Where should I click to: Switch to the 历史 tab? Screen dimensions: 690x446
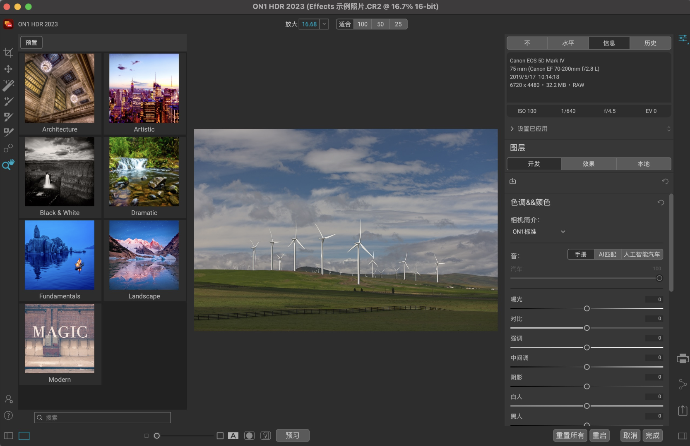coord(651,43)
